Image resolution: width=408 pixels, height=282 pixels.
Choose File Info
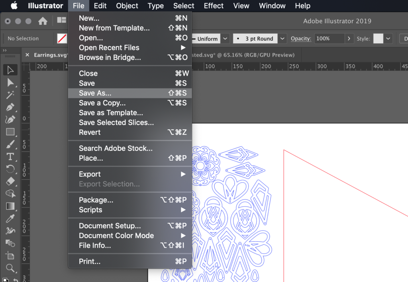(130, 246)
